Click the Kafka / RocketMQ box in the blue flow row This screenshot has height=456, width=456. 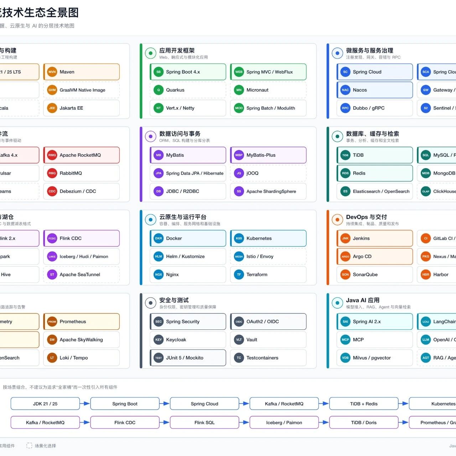click(x=284, y=404)
